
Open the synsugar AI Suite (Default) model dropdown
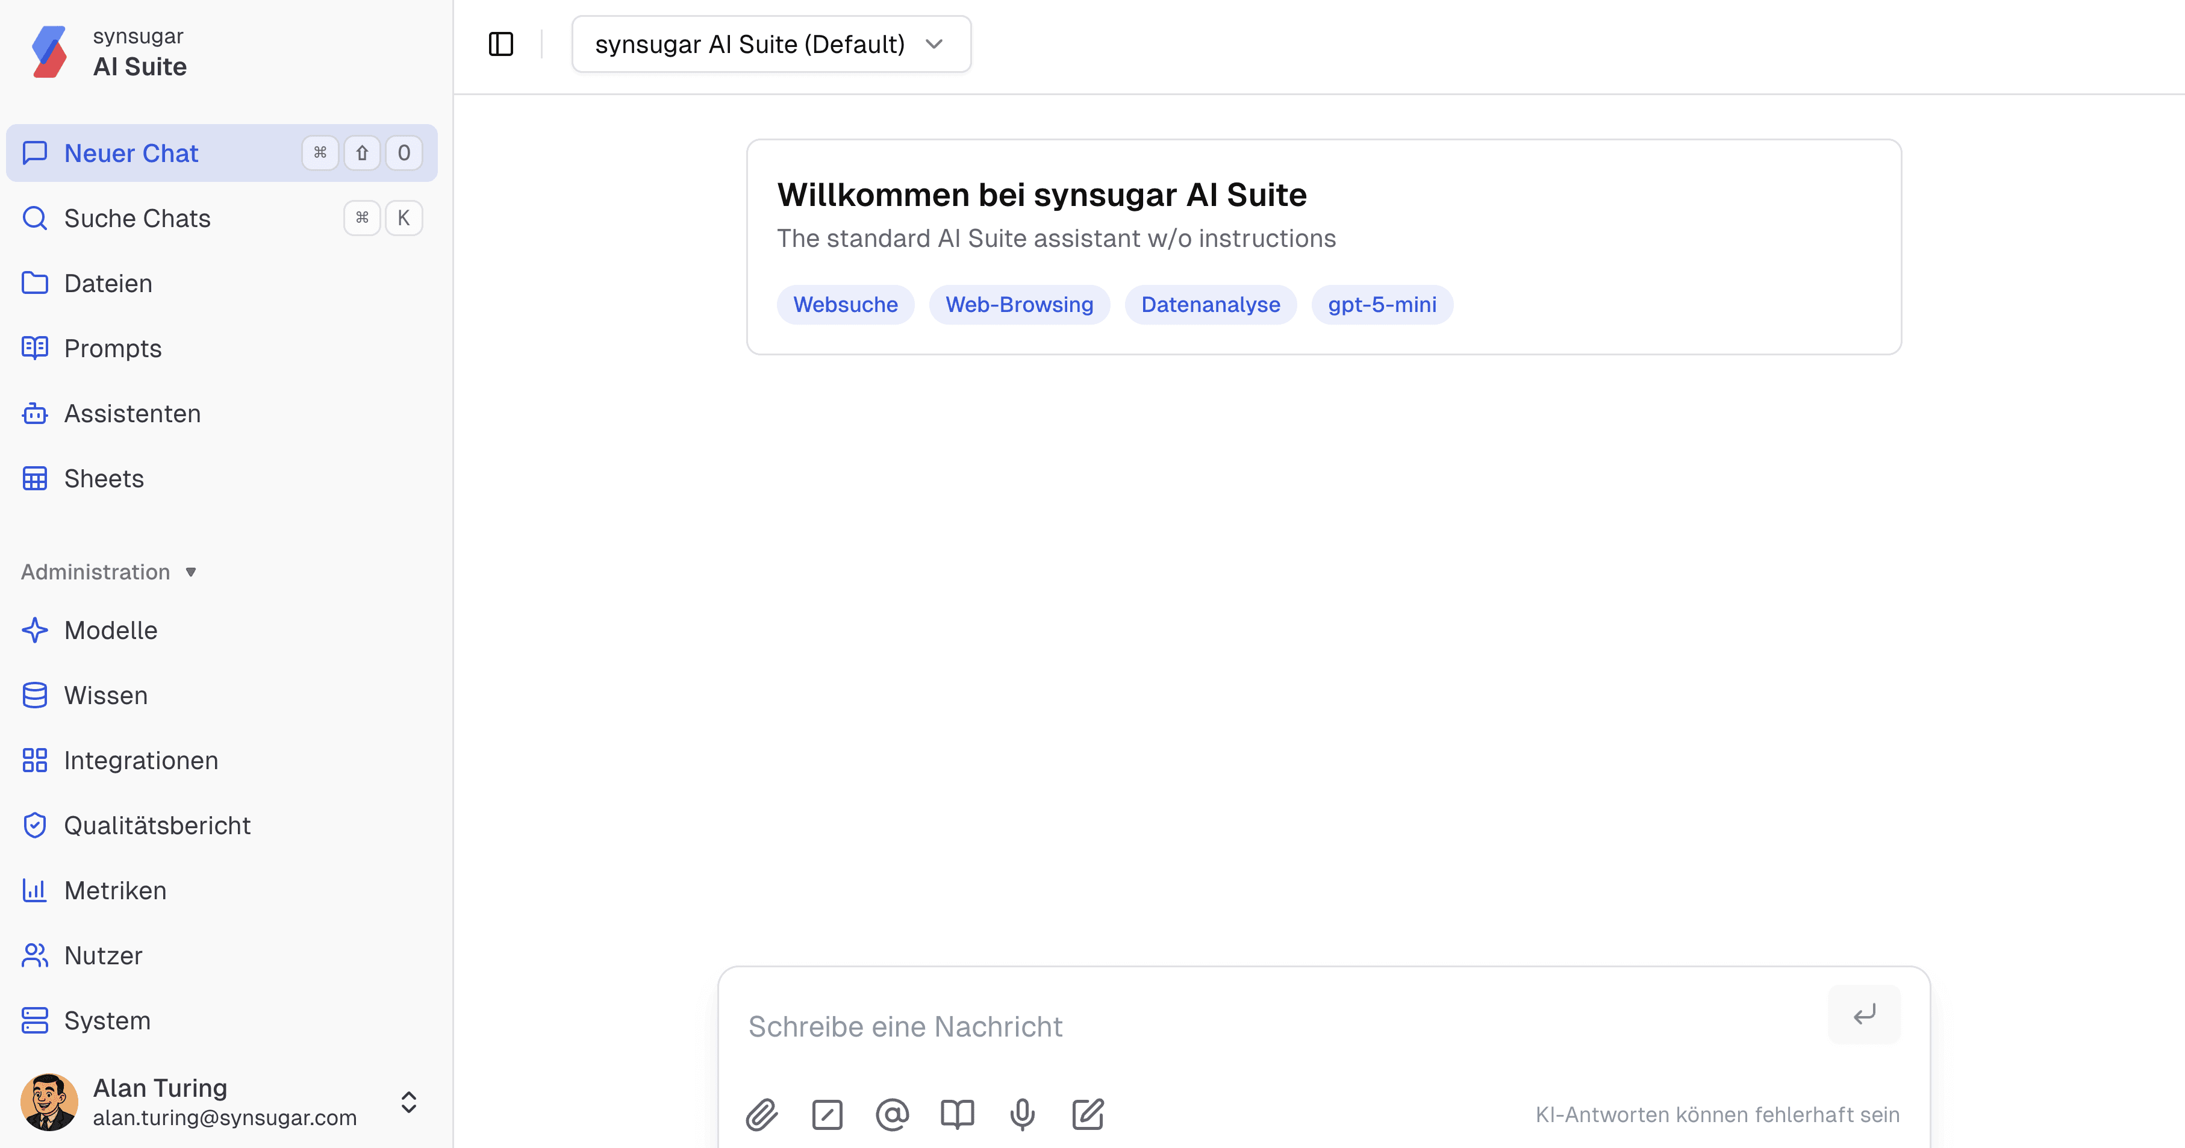770,43
